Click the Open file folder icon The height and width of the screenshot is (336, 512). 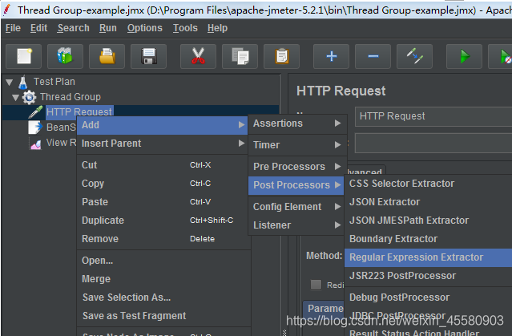(107, 56)
